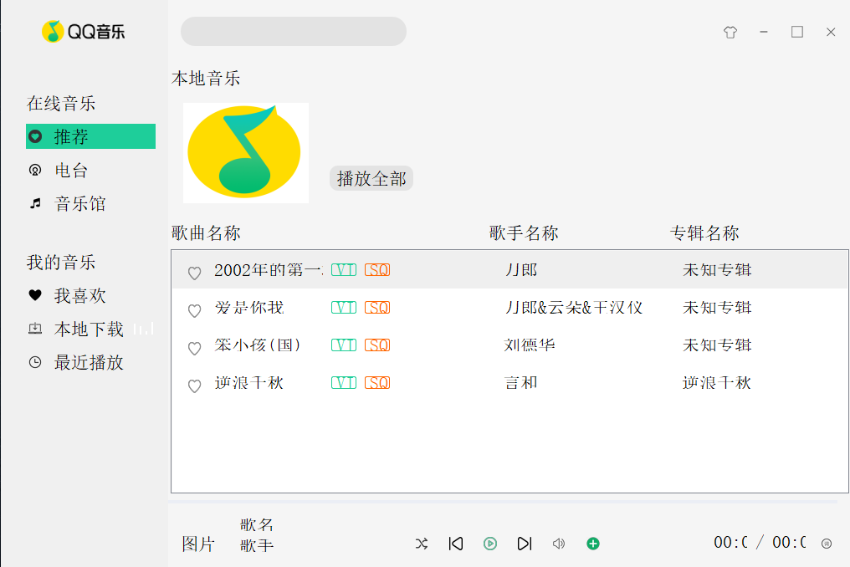Click artist 刀郎 in first row

click(x=521, y=270)
